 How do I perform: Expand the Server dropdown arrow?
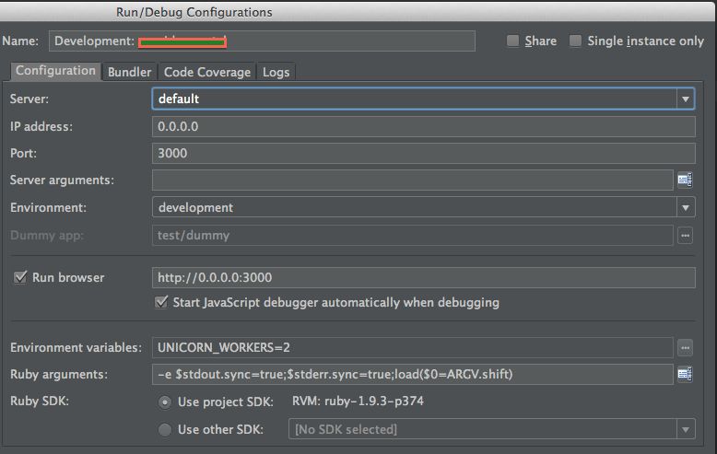click(x=685, y=99)
